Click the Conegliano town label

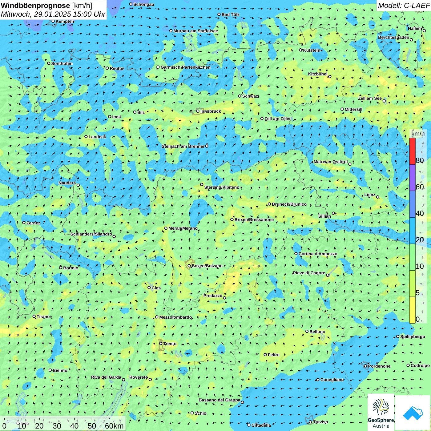tap(332, 380)
